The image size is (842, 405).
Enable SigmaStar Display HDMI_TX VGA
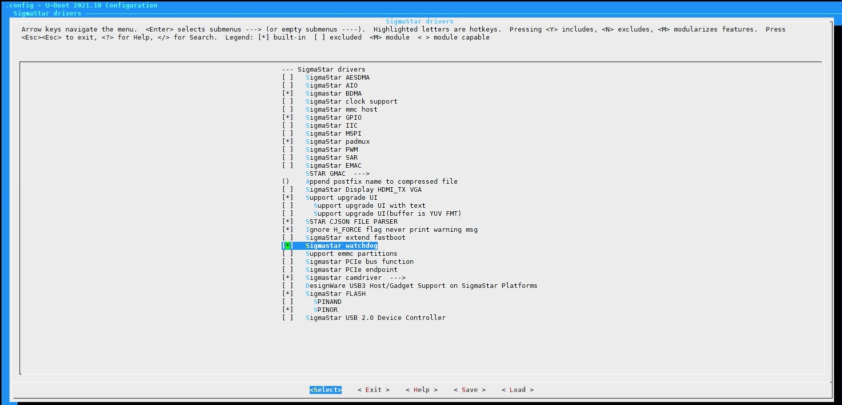(x=352, y=190)
